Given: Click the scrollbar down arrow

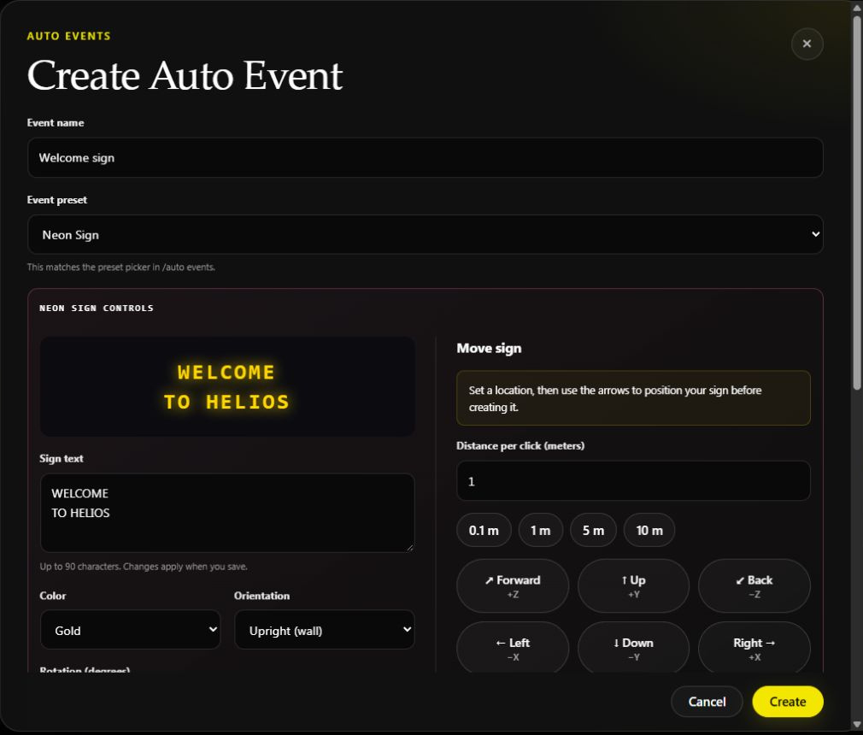Looking at the screenshot, I should (857, 725).
